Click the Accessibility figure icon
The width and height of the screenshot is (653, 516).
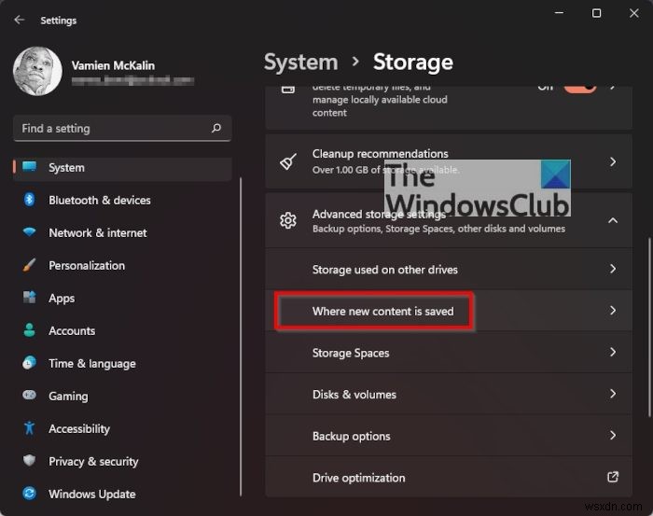[x=29, y=427]
